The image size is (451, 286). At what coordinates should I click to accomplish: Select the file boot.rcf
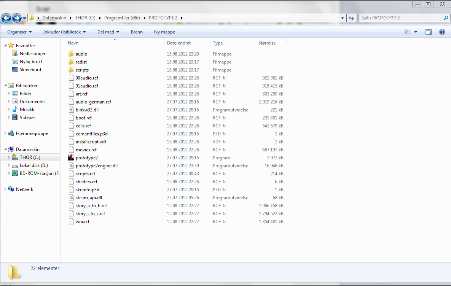tap(84, 118)
